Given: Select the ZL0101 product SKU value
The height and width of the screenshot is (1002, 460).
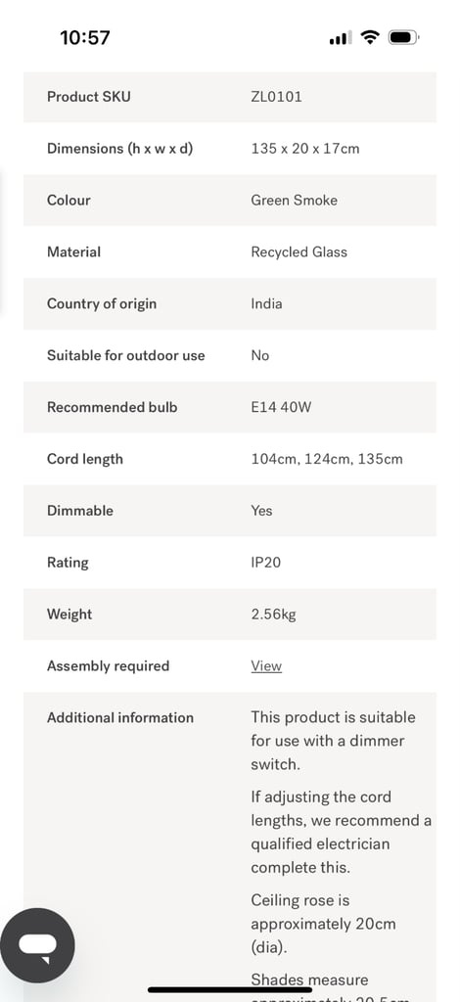Looking at the screenshot, I should 276,97.
